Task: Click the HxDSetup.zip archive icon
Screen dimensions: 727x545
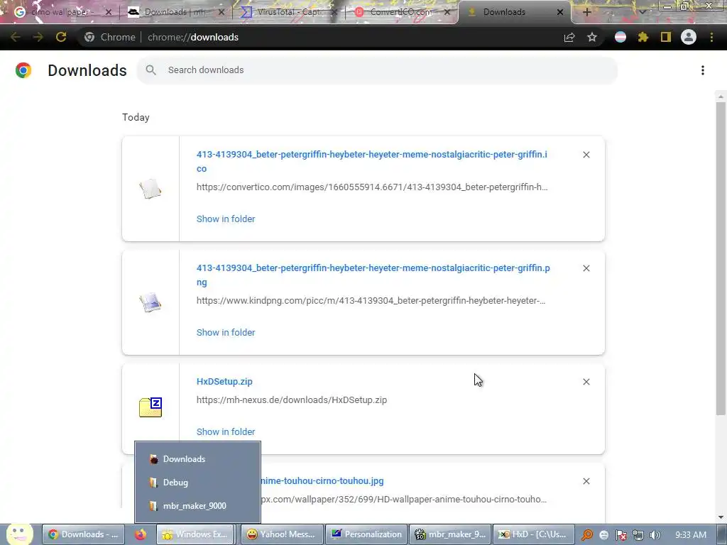Action: pos(151,407)
